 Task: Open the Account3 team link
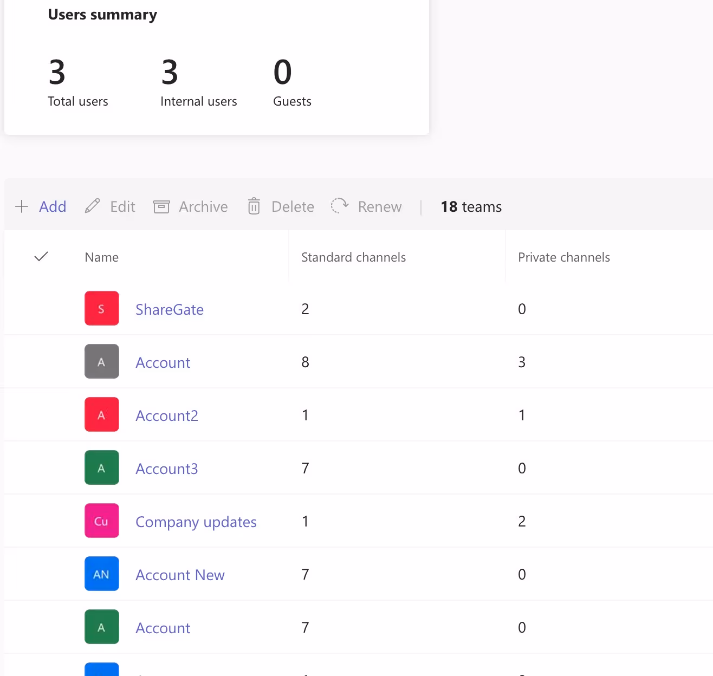[167, 469]
